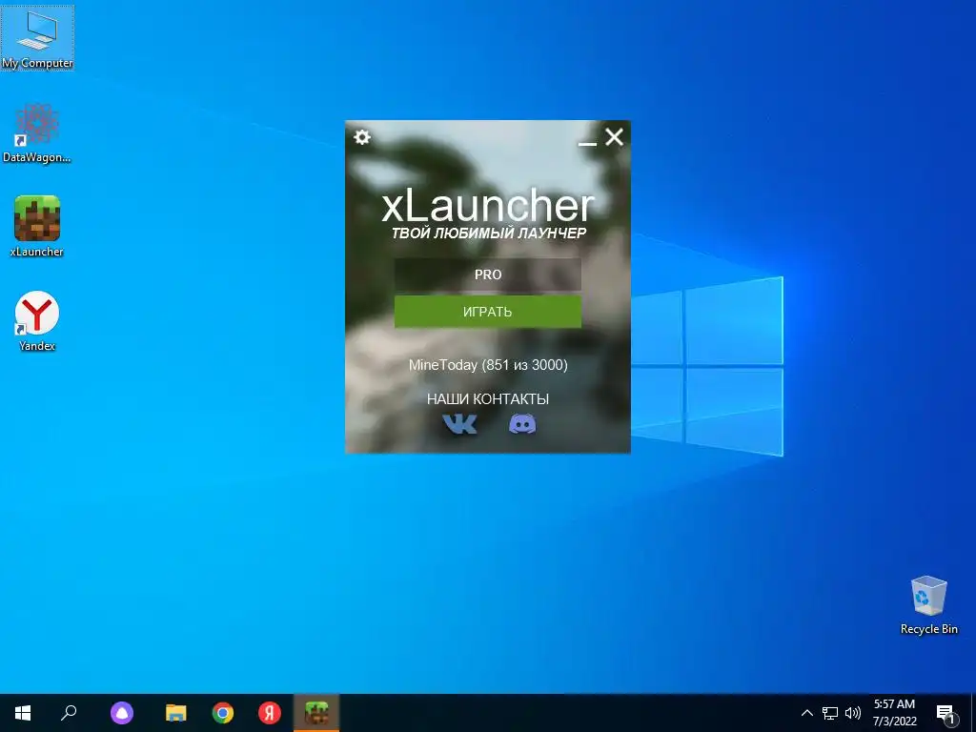This screenshot has width=976, height=732.
Task: Open File Explorer from taskbar
Action: tap(176, 713)
